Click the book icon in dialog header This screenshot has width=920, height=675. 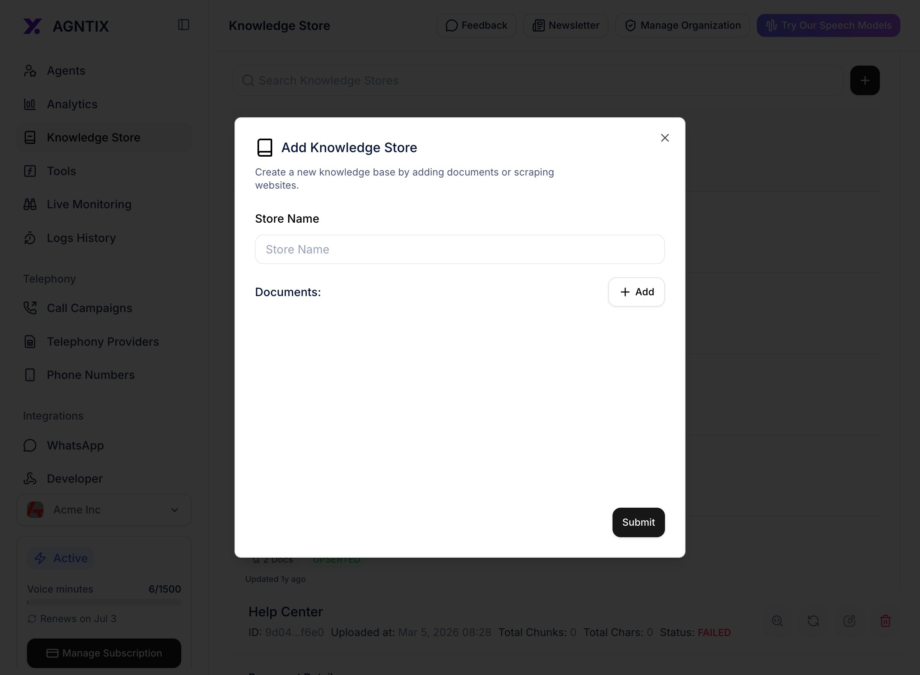click(x=265, y=148)
